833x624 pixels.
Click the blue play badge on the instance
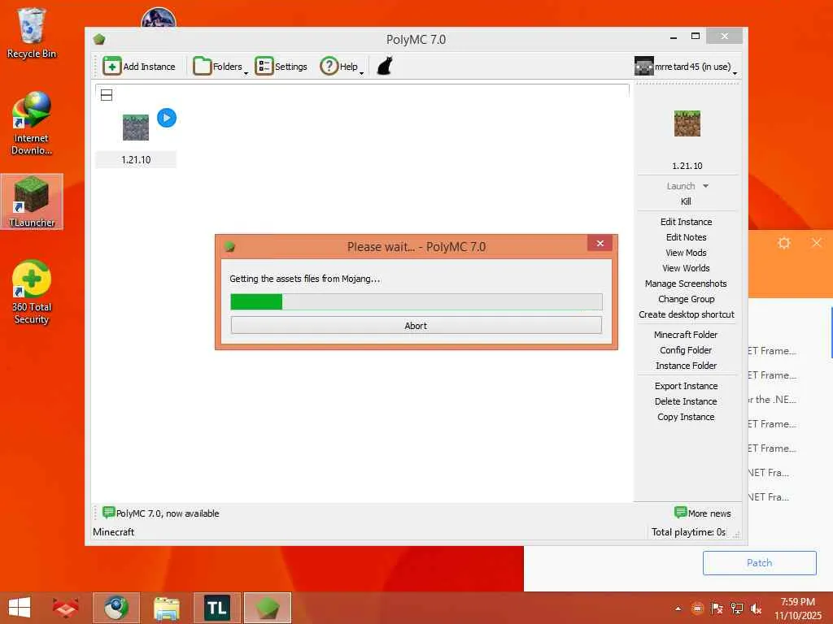pyautogui.click(x=167, y=118)
